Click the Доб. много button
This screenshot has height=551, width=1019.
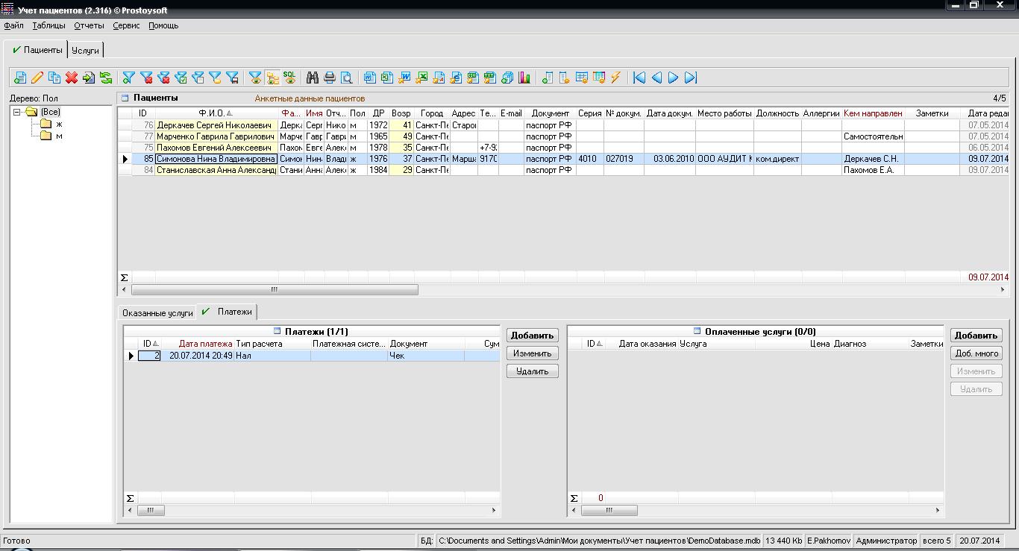point(976,353)
